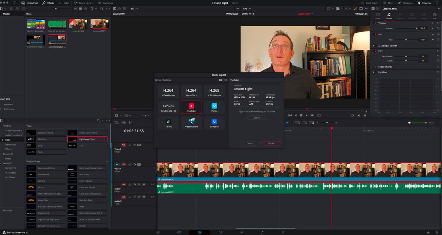
Task: Solo the Audio 1 track
Action: (139, 184)
